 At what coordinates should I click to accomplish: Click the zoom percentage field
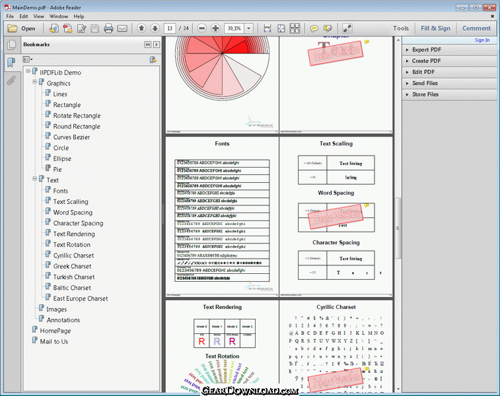coord(234,28)
